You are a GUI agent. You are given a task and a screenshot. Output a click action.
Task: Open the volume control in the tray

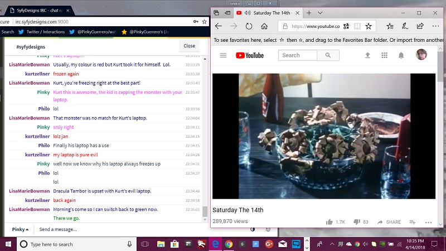point(366,244)
